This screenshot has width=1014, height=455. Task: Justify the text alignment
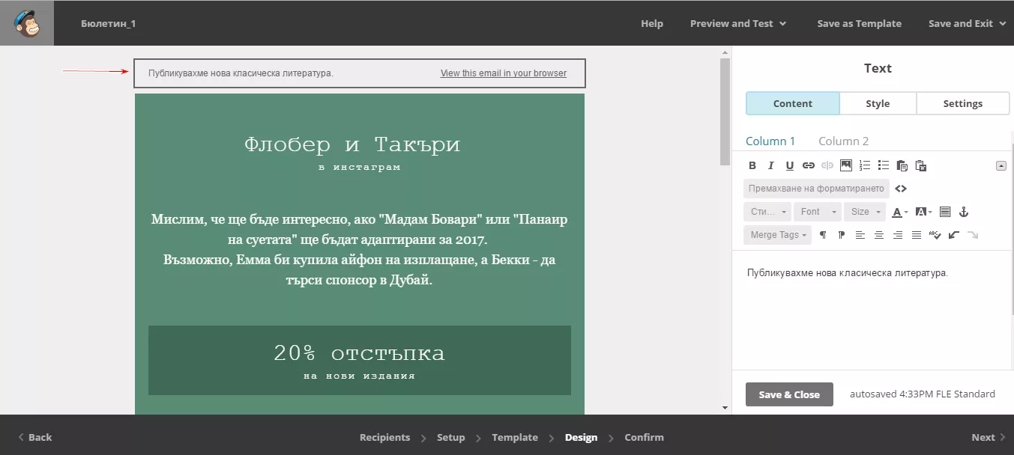916,235
